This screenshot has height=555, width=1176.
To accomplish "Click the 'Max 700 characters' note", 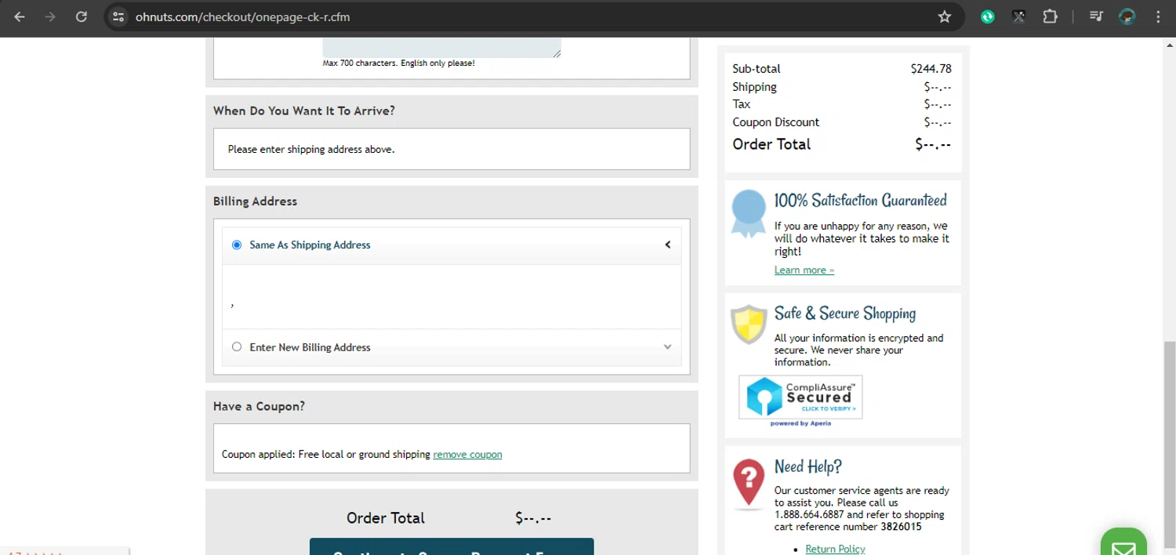I will coord(398,63).
